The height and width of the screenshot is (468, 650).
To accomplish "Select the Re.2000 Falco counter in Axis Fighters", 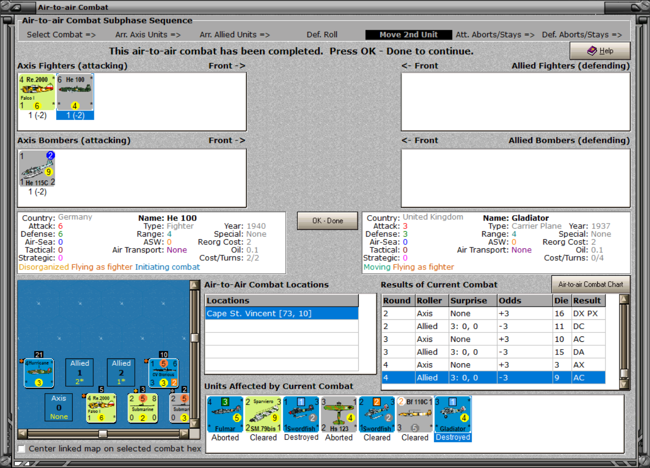I will point(37,92).
